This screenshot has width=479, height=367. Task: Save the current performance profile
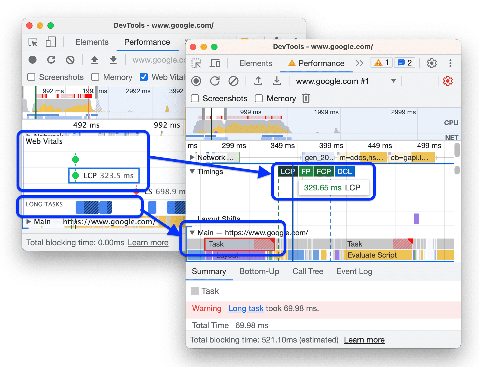click(277, 81)
